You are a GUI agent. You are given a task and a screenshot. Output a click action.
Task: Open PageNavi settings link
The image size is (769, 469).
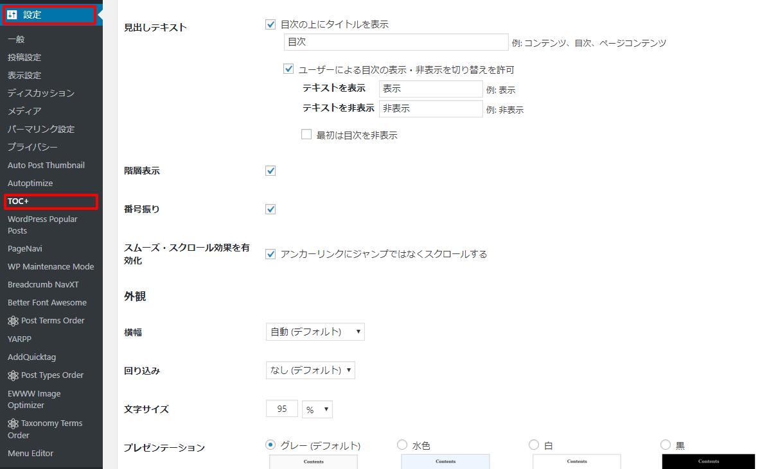click(x=25, y=249)
